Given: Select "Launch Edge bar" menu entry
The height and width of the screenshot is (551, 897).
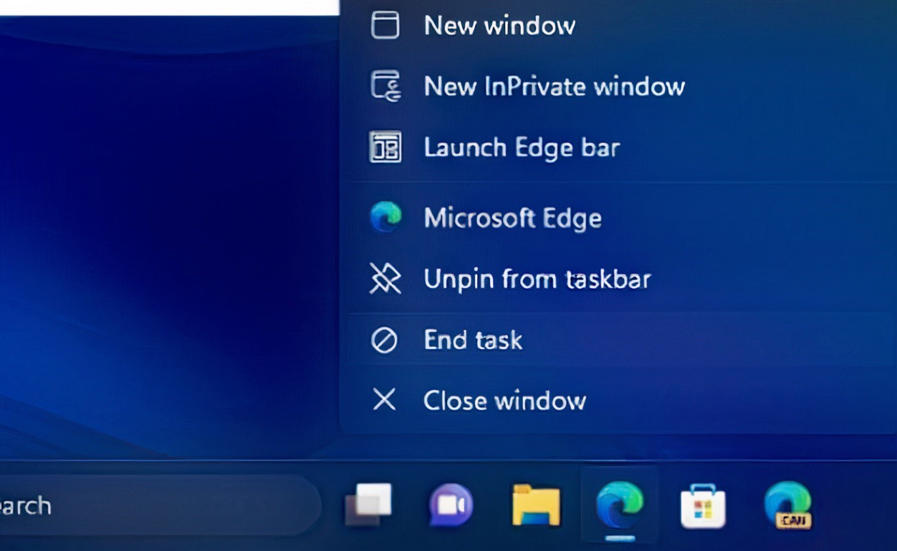Looking at the screenshot, I should pos(521,147).
